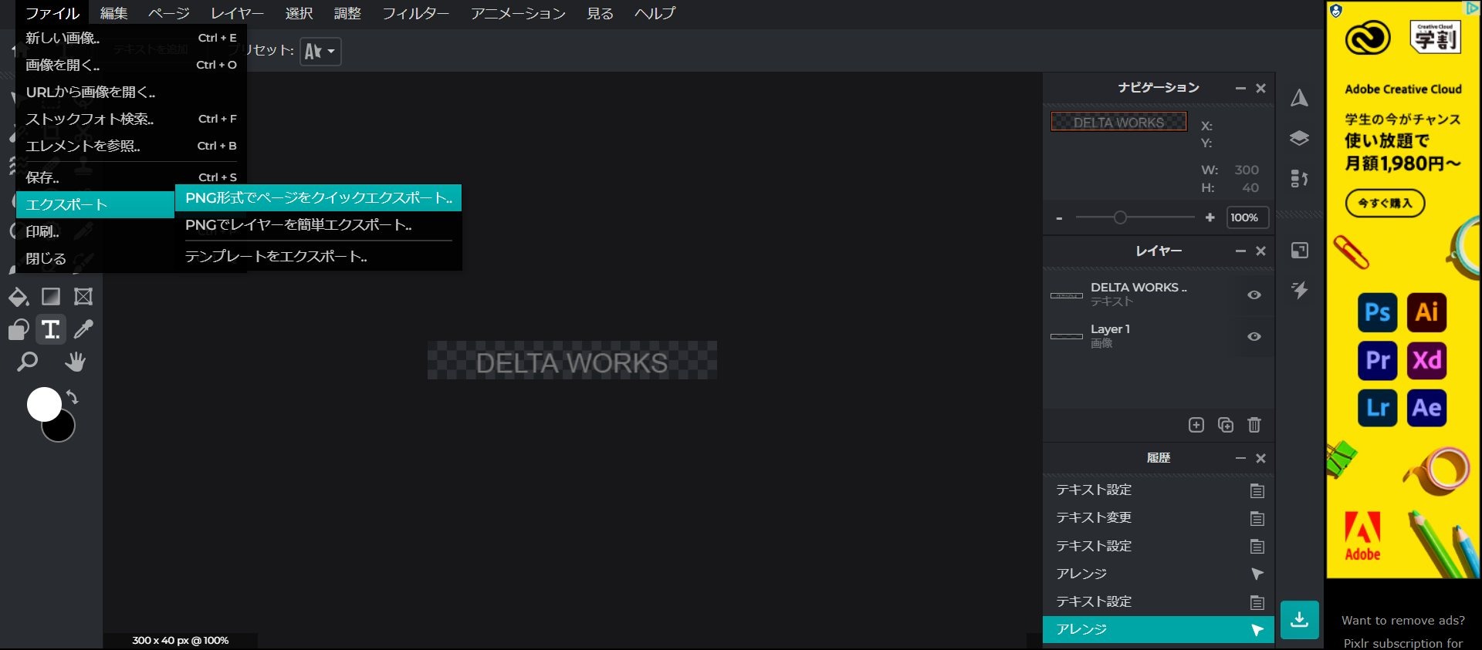Select the gradient tool
The width and height of the screenshot is (1482, 650).
[x=51, y=297]
